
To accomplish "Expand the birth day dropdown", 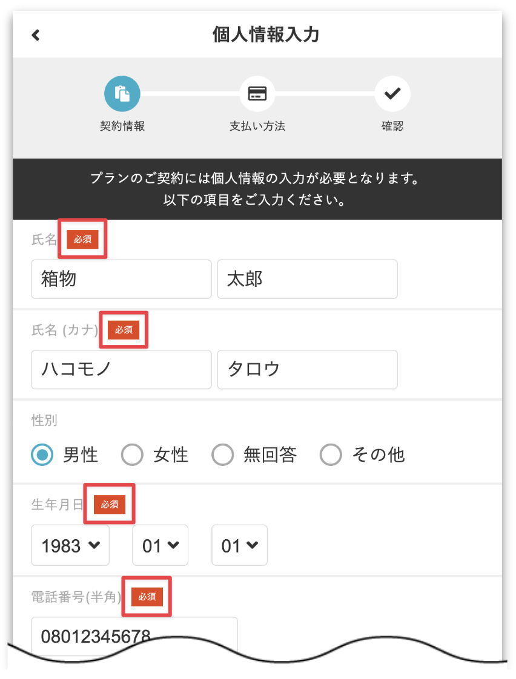I will click(239, 546).
